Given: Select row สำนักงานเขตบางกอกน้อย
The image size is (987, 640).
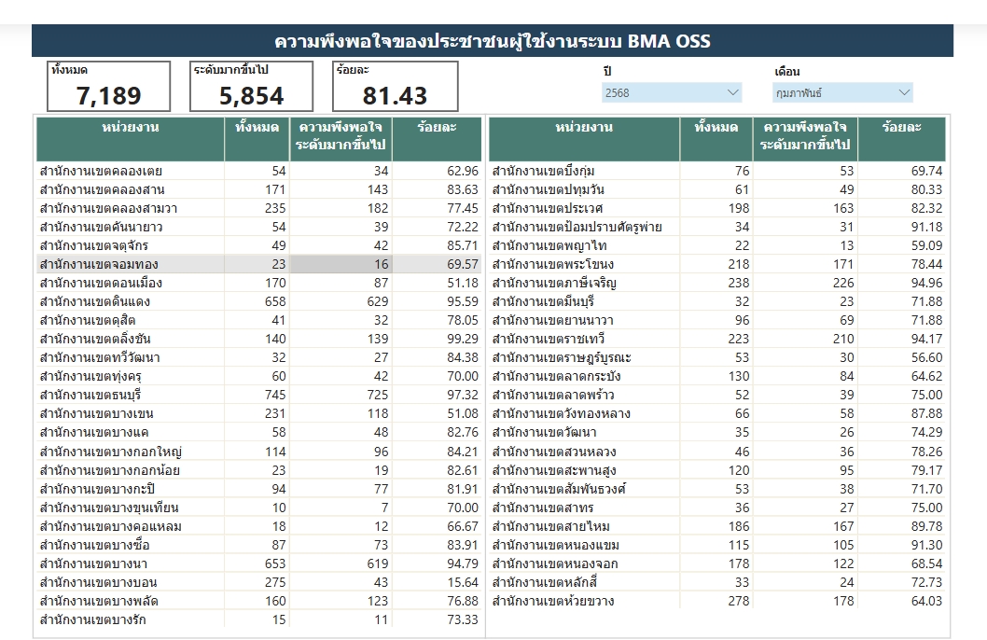Looking at the screenshot, I should click(258, 470).
